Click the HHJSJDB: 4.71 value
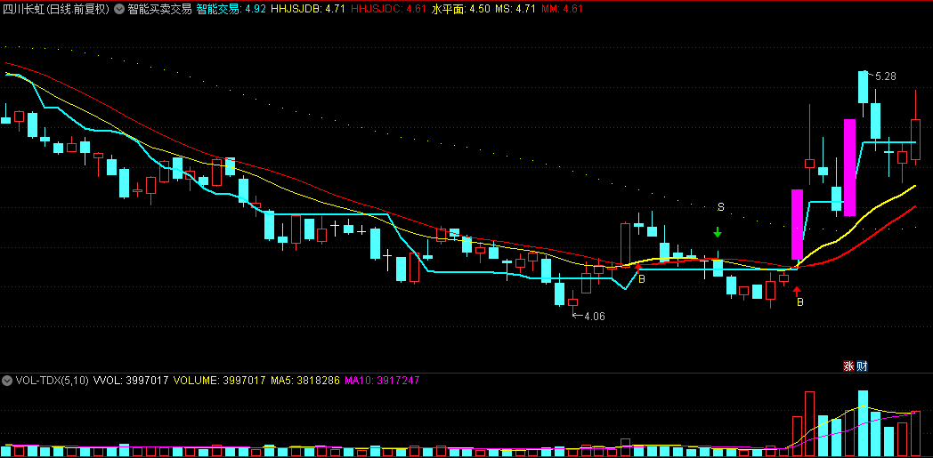The height and width of the screenshot is (458, 933). 308,9
